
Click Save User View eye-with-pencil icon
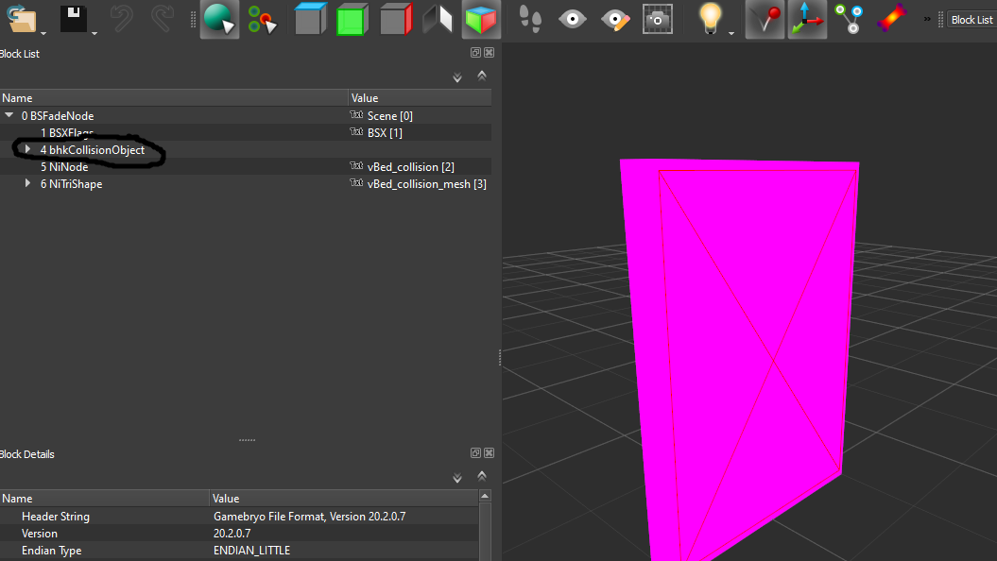click(615, 20)
